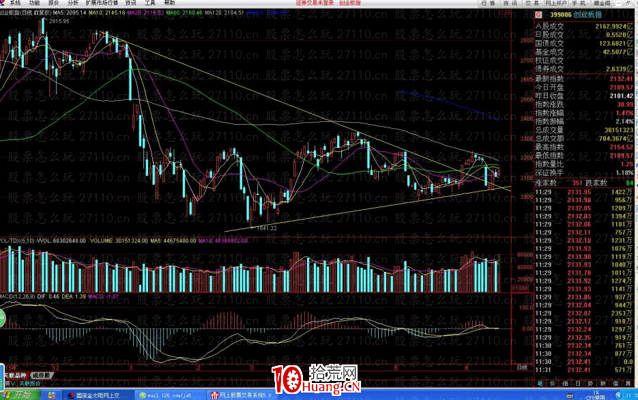Click the 藏金阁 button
The height and width of the screenshot is (400, 638).
602,3
